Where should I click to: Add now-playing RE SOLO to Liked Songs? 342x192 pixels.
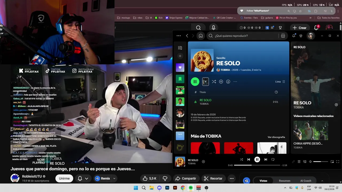[x=203, y=162]
